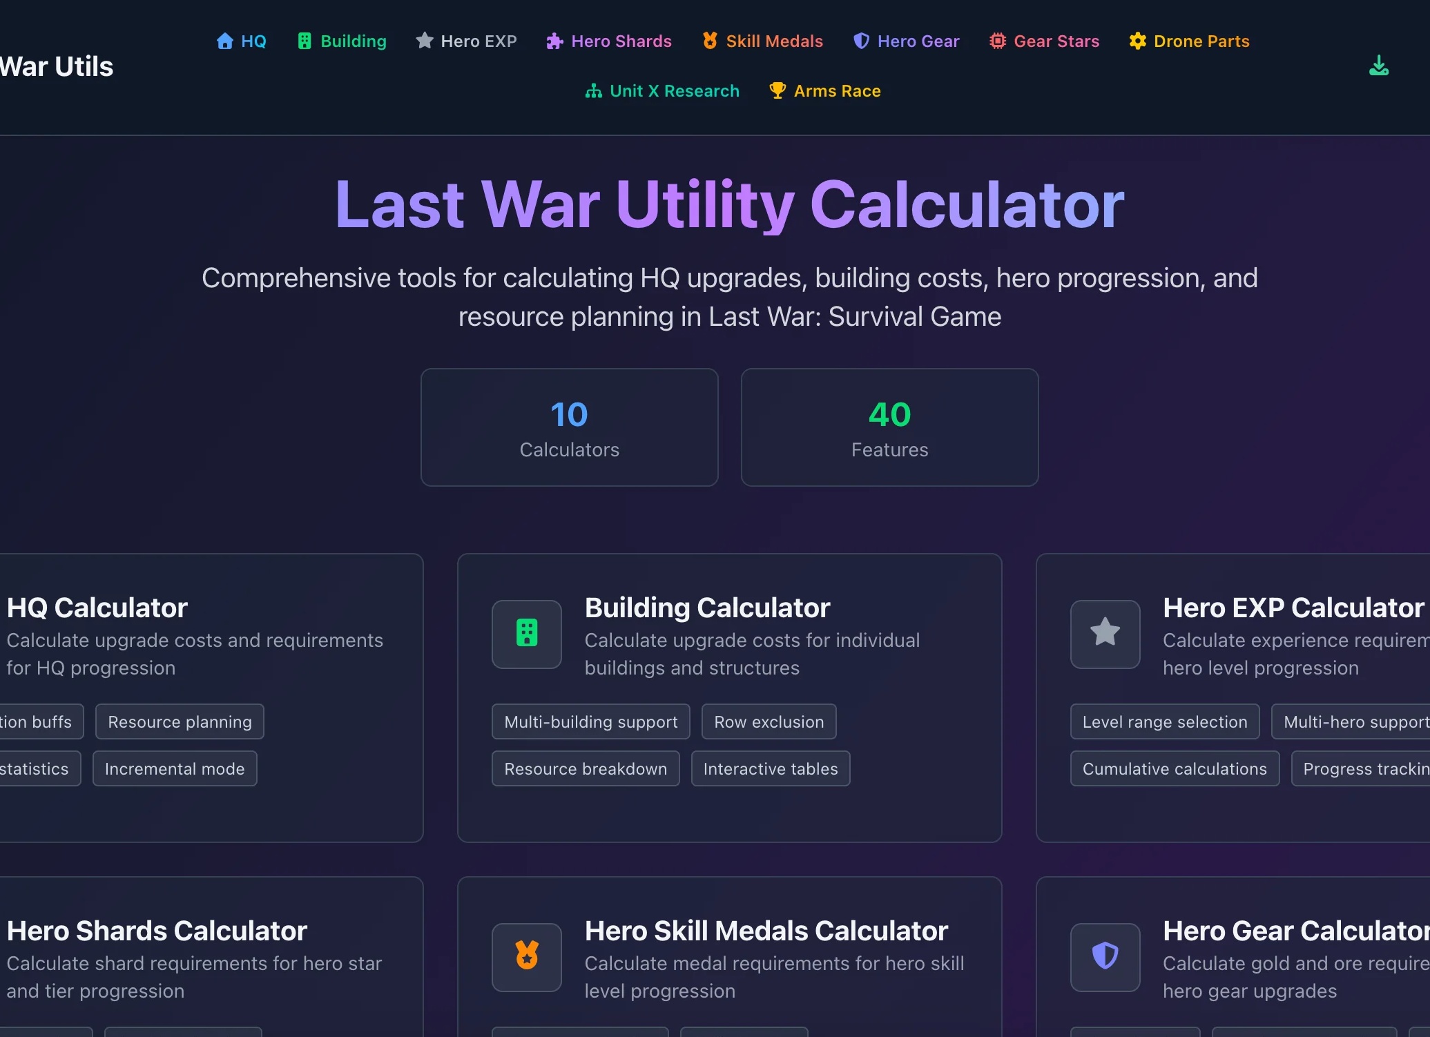1430x1037 pixels.
Task: Click the Level range selection tag
Action: 1165,721
